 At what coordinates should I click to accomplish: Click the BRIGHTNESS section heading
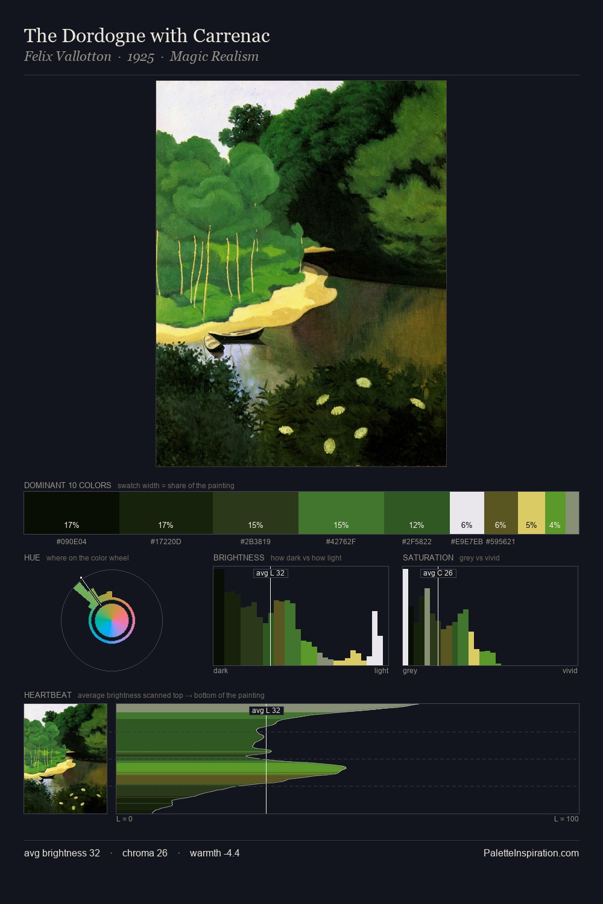click(x=239, y=557)
